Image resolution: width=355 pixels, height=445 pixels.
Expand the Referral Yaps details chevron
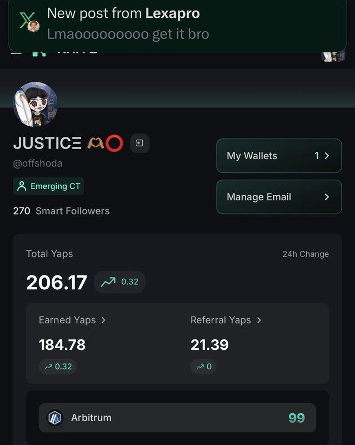[259, 320]
